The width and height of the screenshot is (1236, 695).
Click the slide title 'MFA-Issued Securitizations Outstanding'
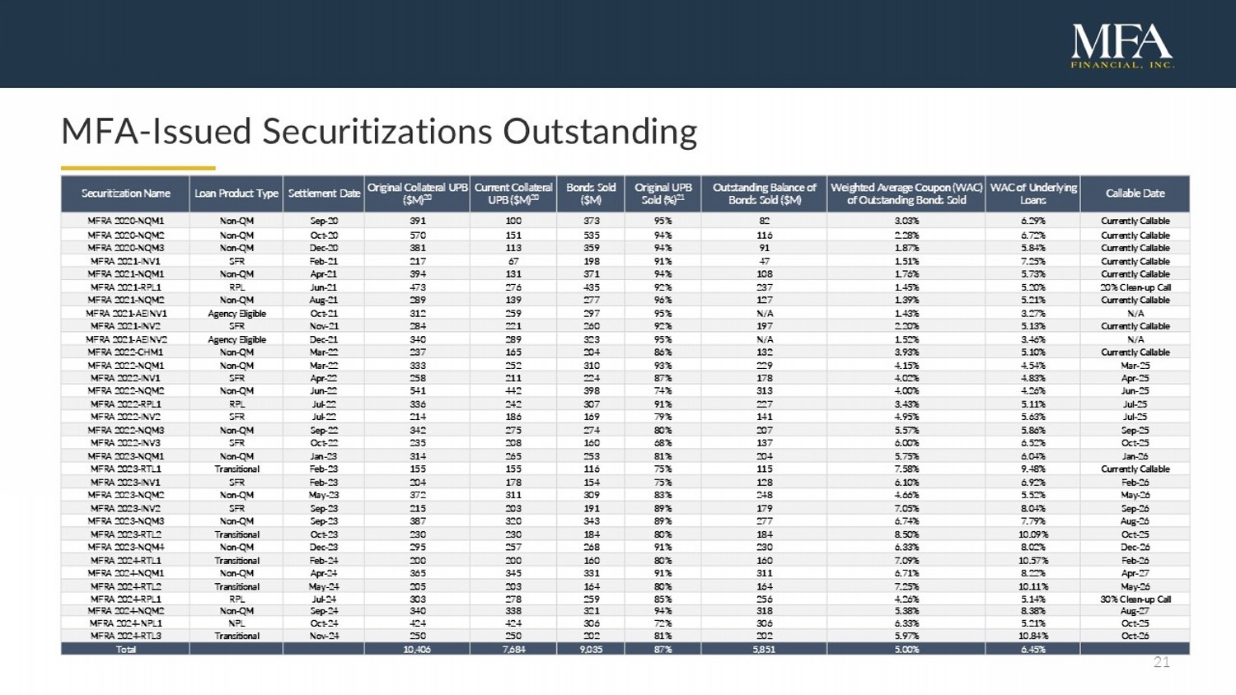click(379, 132)
